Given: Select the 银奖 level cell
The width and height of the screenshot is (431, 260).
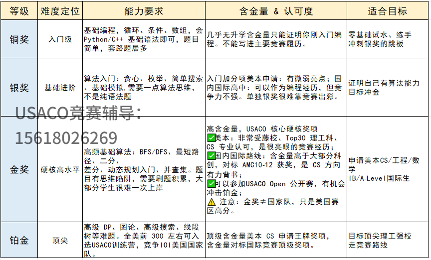Looking at the screenshot, I should pyautogui.click(x=19, y=87).
